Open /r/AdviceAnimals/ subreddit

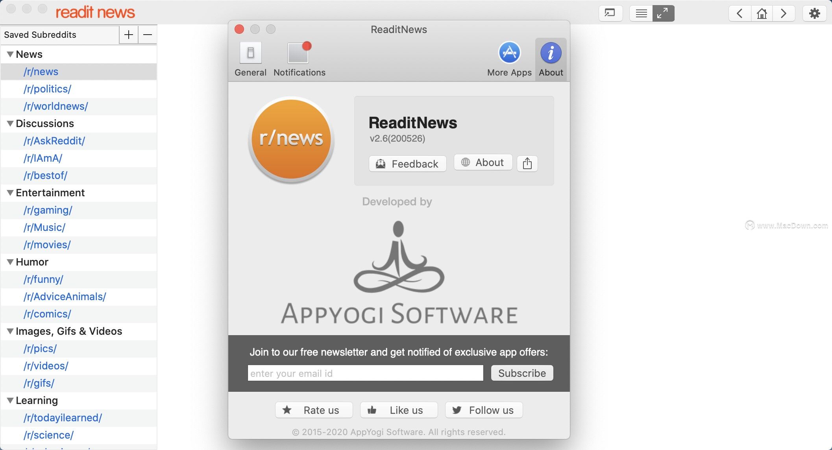(79, 297)
